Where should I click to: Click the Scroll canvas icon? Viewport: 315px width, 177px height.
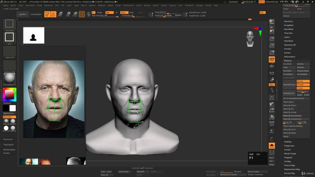tap(272, 31)
